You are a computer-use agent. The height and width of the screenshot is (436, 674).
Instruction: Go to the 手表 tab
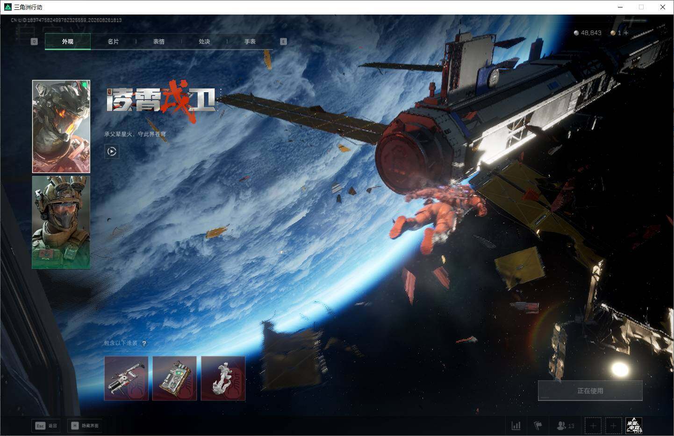(250, 42)
